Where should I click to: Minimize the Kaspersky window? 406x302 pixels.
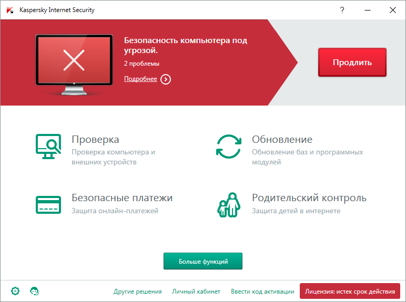pyautogui.click(x=368, y=10)
